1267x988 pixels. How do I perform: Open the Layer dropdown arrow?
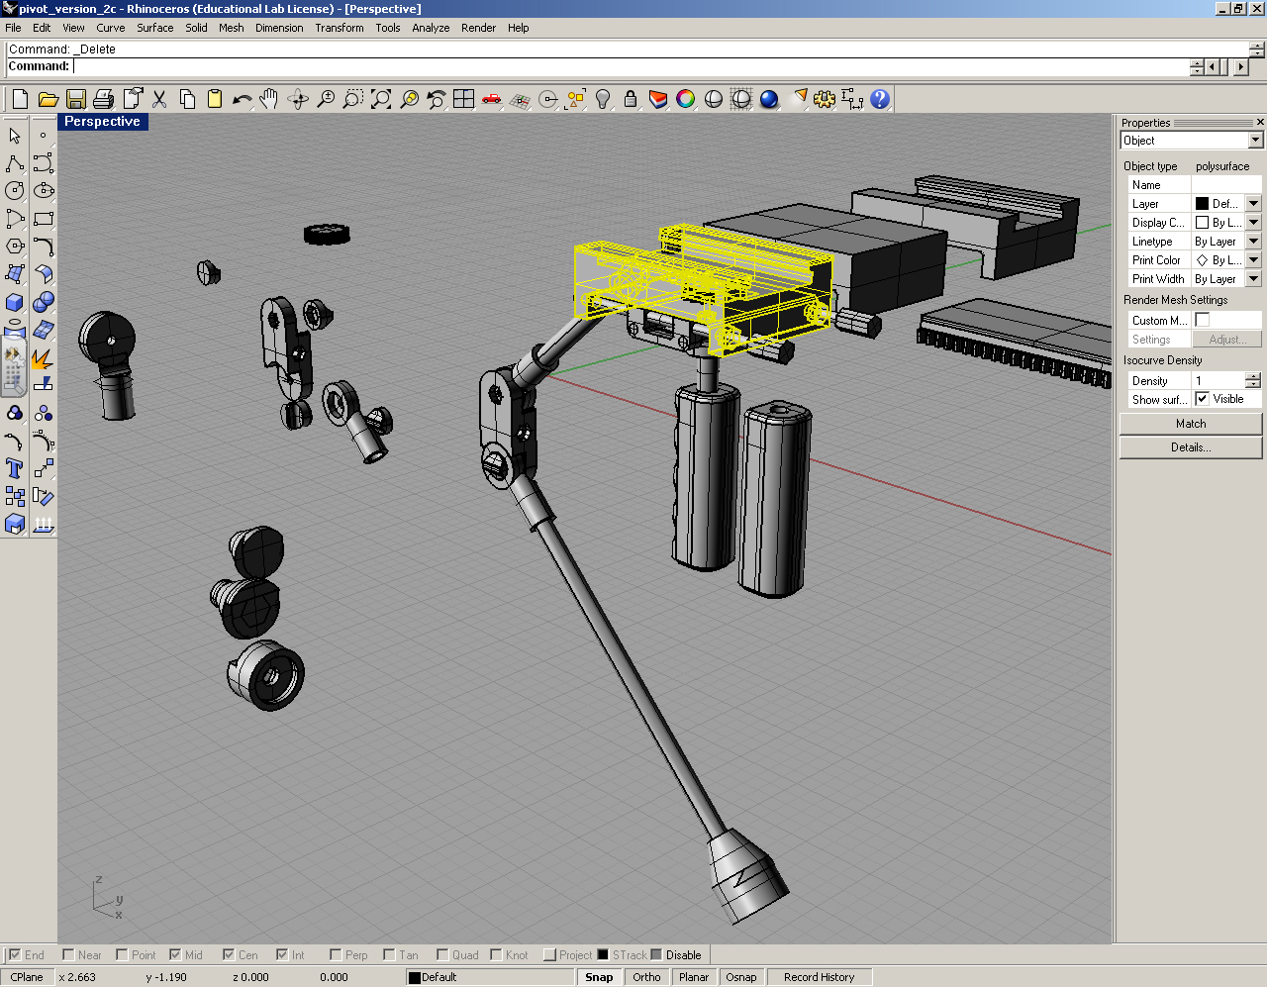click(x=1254, y=204)
